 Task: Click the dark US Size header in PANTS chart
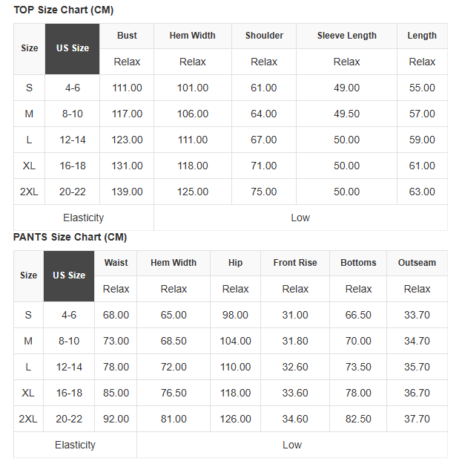(x=69, y=276)
